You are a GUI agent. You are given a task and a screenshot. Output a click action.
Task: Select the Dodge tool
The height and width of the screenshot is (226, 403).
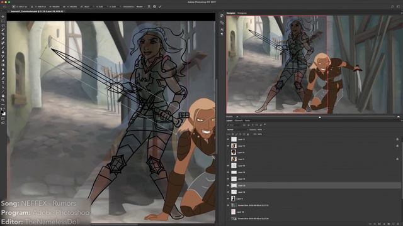click(3, 73)
